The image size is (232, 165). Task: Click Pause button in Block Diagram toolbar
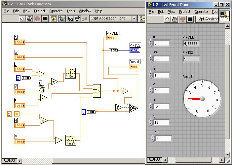45,18
